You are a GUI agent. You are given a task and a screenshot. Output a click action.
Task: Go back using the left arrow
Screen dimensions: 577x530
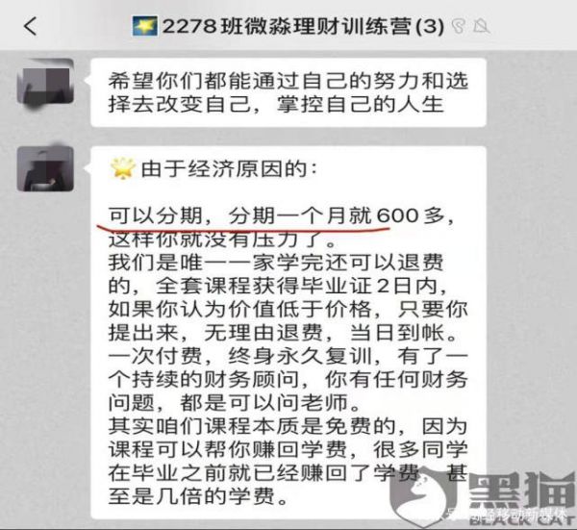click(31, 27)
